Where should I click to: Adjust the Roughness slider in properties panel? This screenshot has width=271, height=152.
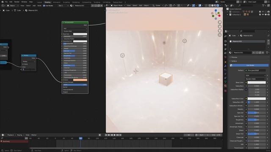click(257, 120)
